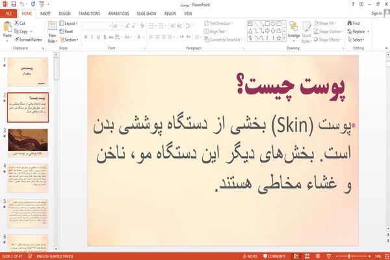Screen dimensions: 390x260
Task: Switch to the REVIEW tab
Action: coord(170,14)
